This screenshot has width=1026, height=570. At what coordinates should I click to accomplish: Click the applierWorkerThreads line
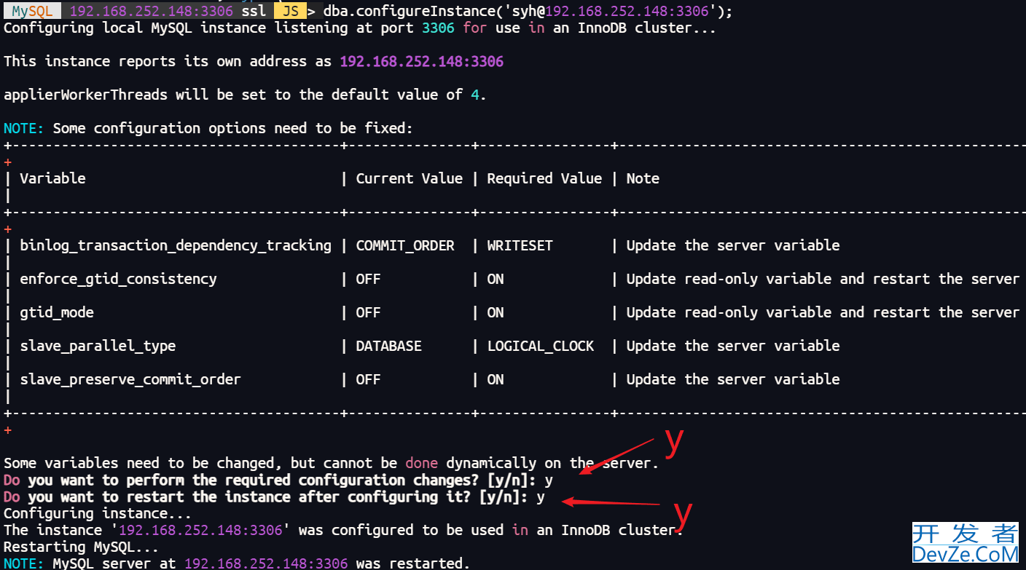pyautogui.click(x=245, y=95)
